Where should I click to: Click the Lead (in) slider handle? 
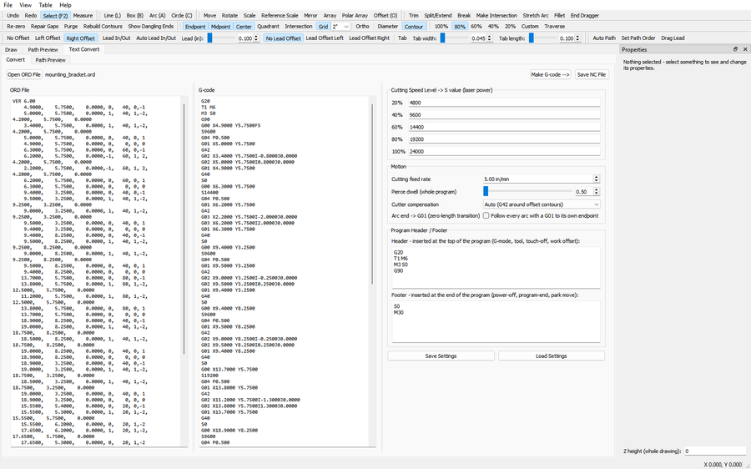click(209, 38)
